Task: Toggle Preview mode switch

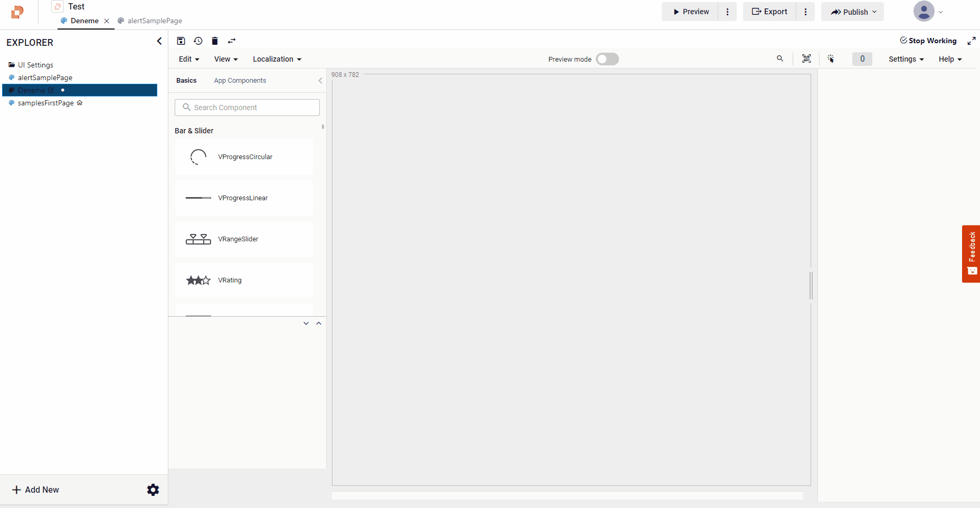Action: [x=607, y=59]
